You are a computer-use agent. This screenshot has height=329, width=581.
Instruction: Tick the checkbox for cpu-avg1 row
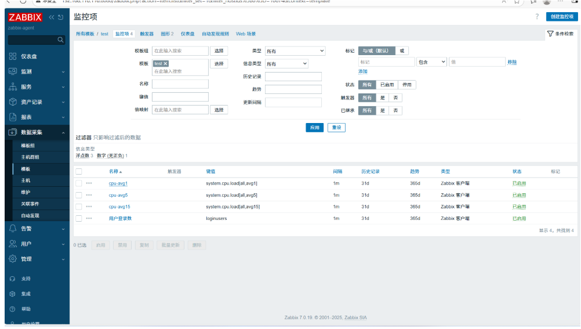click(79, 183)
